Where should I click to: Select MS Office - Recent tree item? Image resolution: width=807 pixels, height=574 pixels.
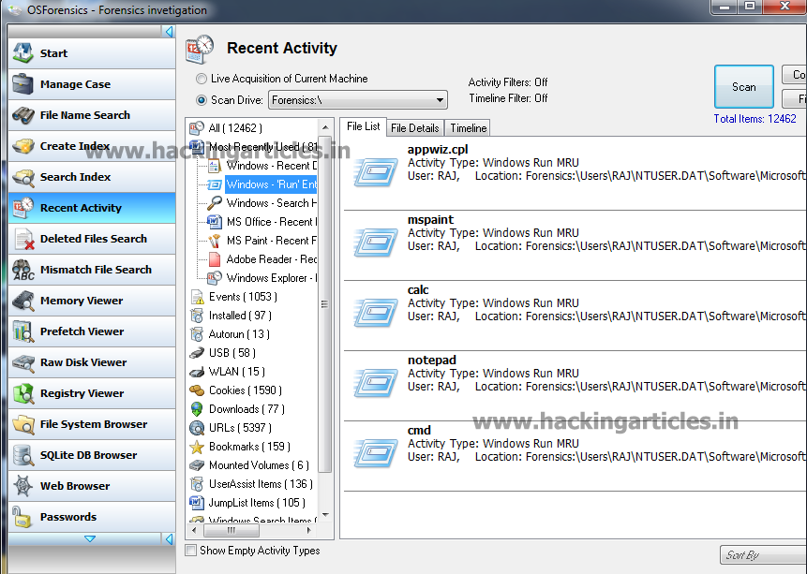pos(262,222)
